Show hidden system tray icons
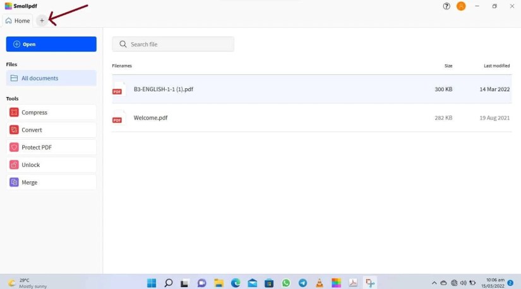 tap(434, 283)
